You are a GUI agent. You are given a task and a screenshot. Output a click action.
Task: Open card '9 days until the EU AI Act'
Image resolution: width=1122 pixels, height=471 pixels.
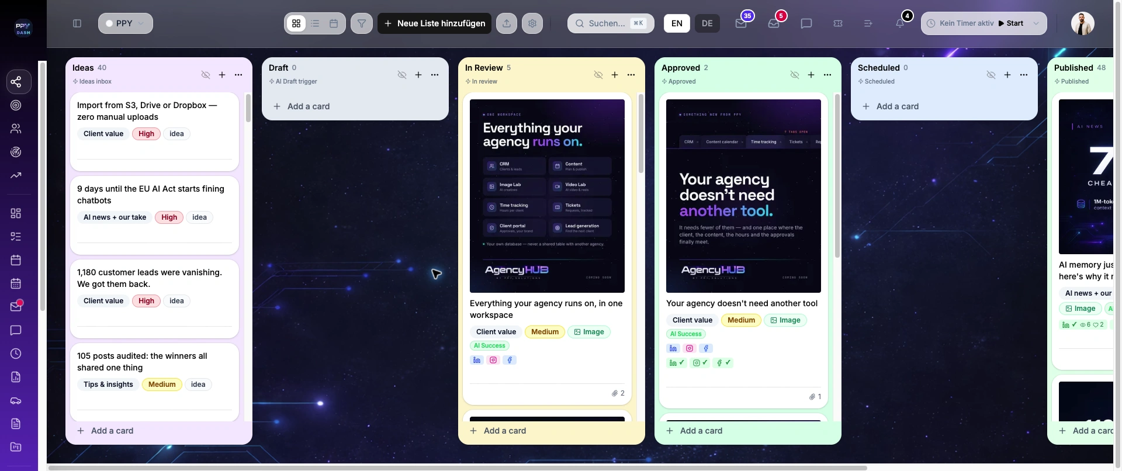tap(154, 215)
